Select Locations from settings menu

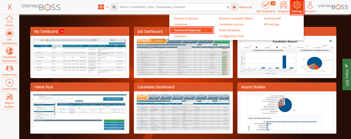181,36
